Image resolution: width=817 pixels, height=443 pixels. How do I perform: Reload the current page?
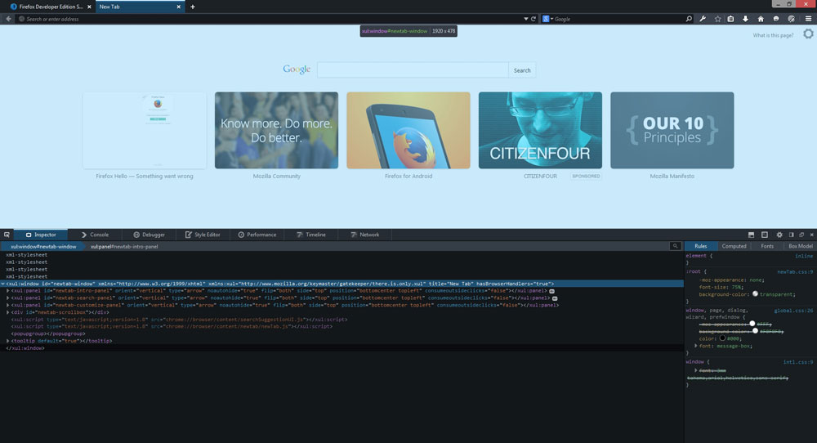[x=533, y=19]
